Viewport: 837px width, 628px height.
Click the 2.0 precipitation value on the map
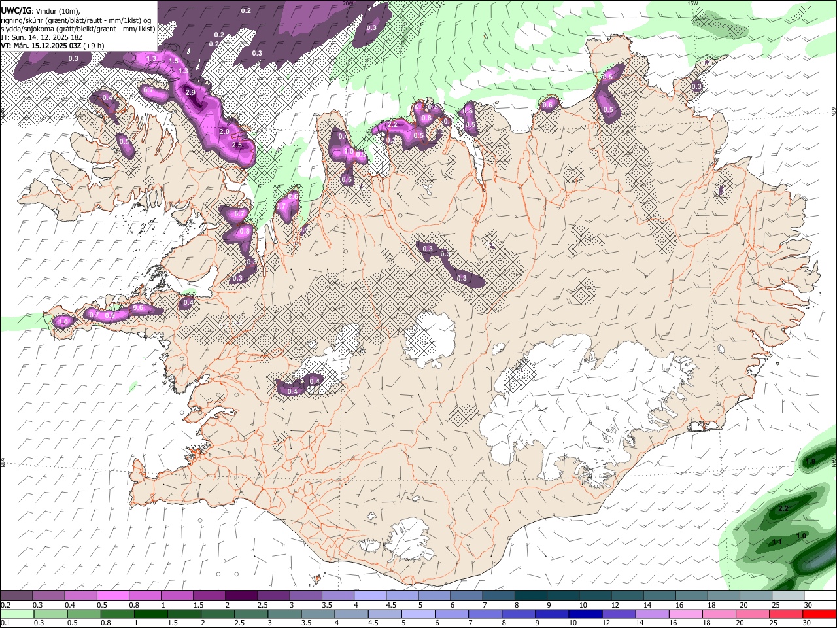click(224, 132)
